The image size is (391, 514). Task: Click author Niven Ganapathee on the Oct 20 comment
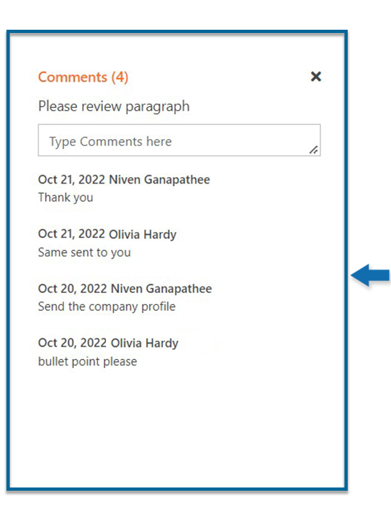(x=161, y=288)
